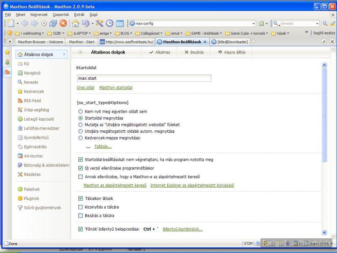Uncheck 'Új verzió ellenőrzése programindításkor'
The height and width of the screenshot is (253, 337).
pyautogui.click(x=80, y=168)
